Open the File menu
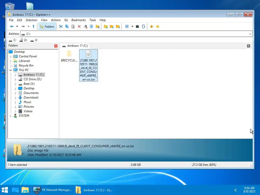The height and width of the screenshot is (195, 260). [x=11, y=20]
